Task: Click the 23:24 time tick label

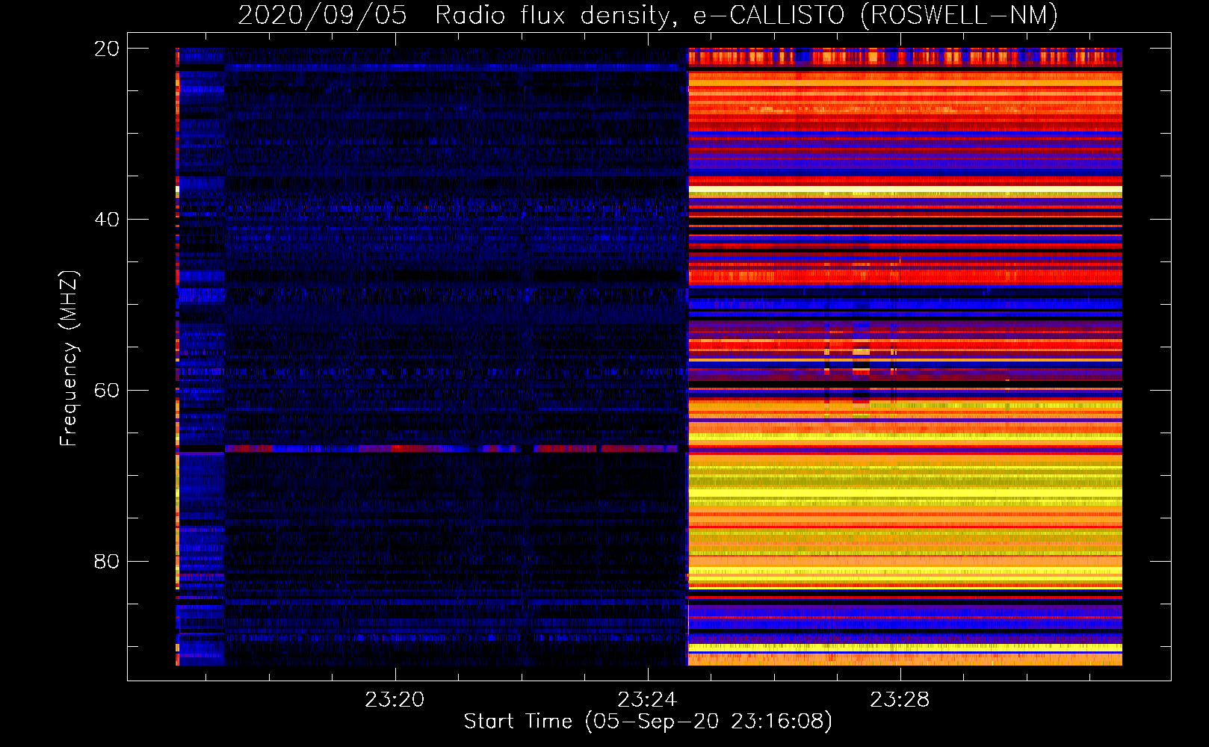Action: coord(647,700)
